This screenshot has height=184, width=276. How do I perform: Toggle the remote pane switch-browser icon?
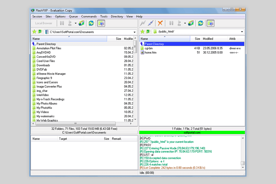[x=210, y=23]
